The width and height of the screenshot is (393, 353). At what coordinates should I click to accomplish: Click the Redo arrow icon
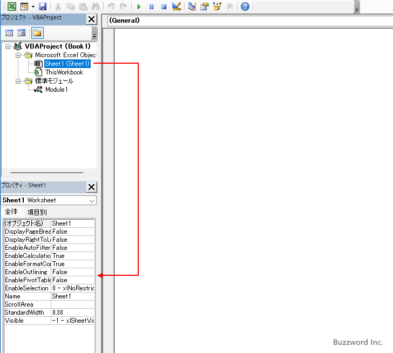(x=123, y=6)
